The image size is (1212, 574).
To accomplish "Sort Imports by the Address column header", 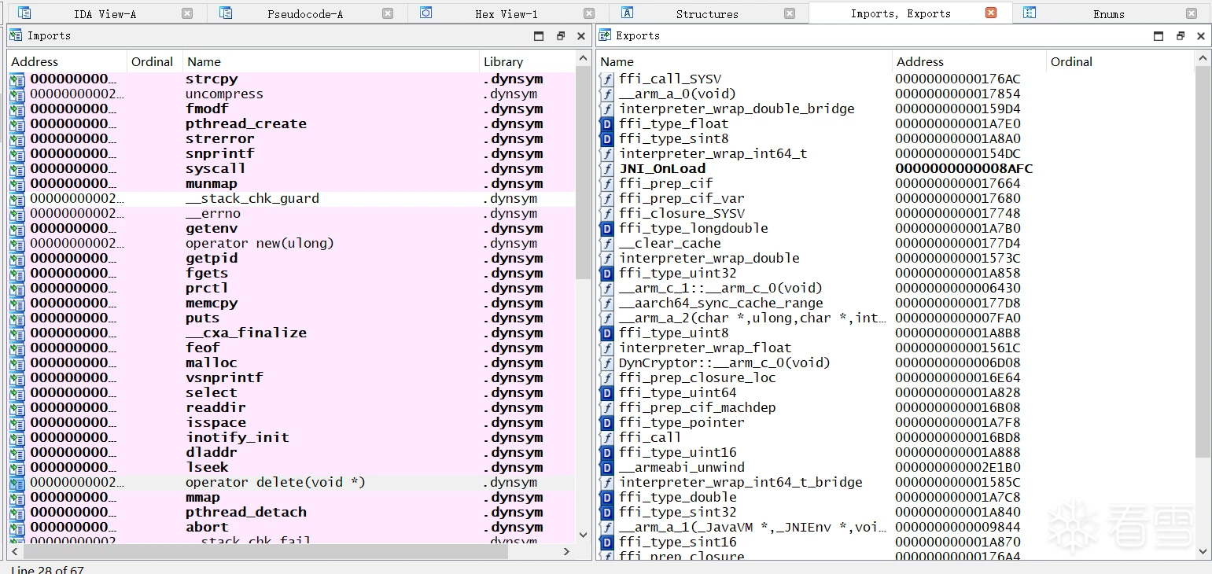I will [67, 61].
